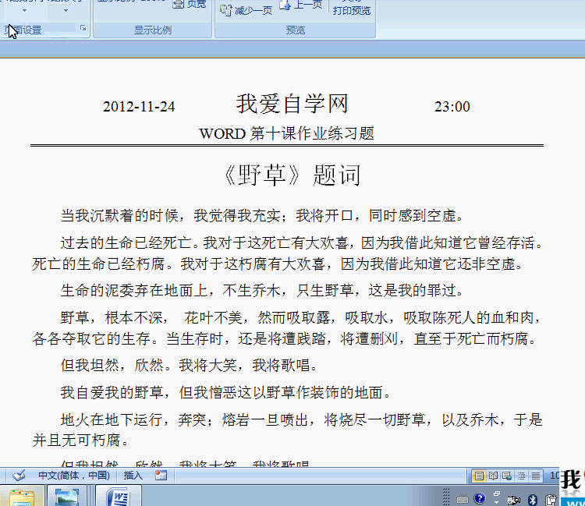This screenshot has width=585, height=506.
Task: Click the Word taskbar icon
Action: point(119,497)
